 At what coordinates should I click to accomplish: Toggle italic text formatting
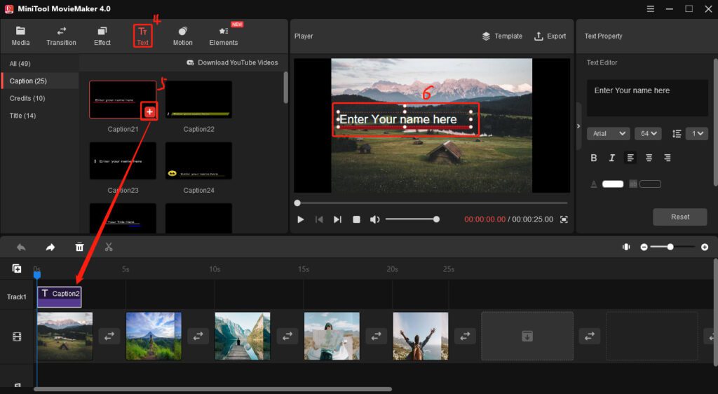click(x=611, y=158)
